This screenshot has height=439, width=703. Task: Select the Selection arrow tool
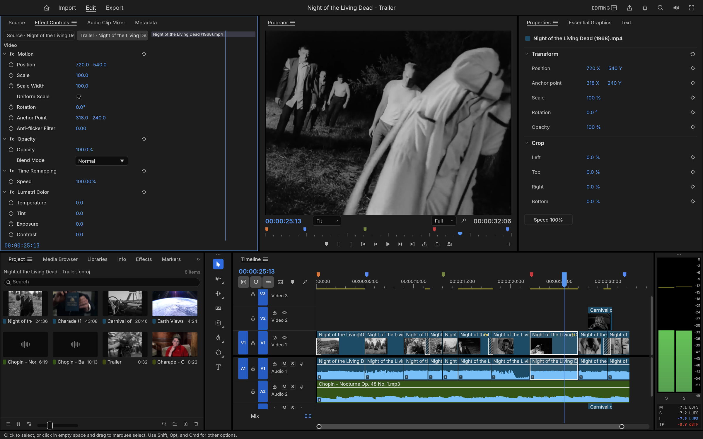(218, 264)
